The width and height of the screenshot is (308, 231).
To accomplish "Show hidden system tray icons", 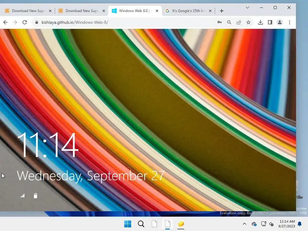I will coord(244,224).
